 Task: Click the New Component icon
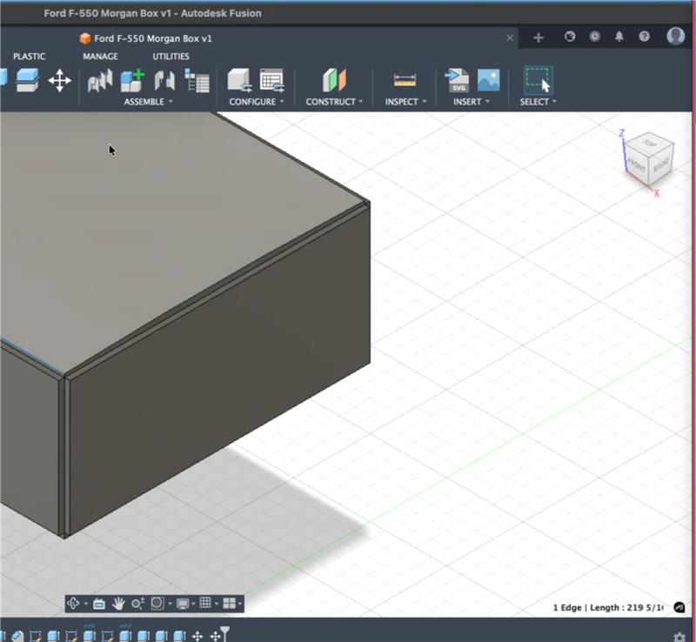pos(133,81)
